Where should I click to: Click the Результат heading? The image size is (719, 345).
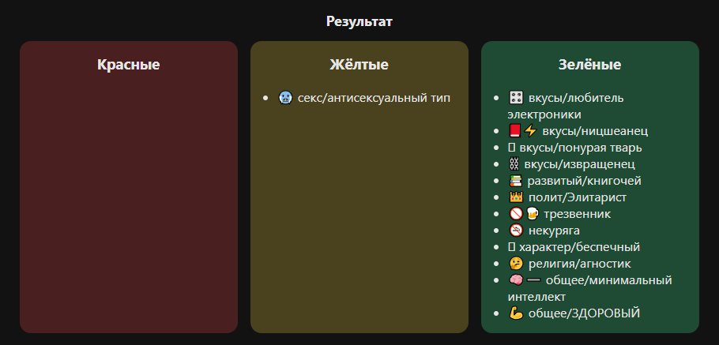click(x=359, y=21)
